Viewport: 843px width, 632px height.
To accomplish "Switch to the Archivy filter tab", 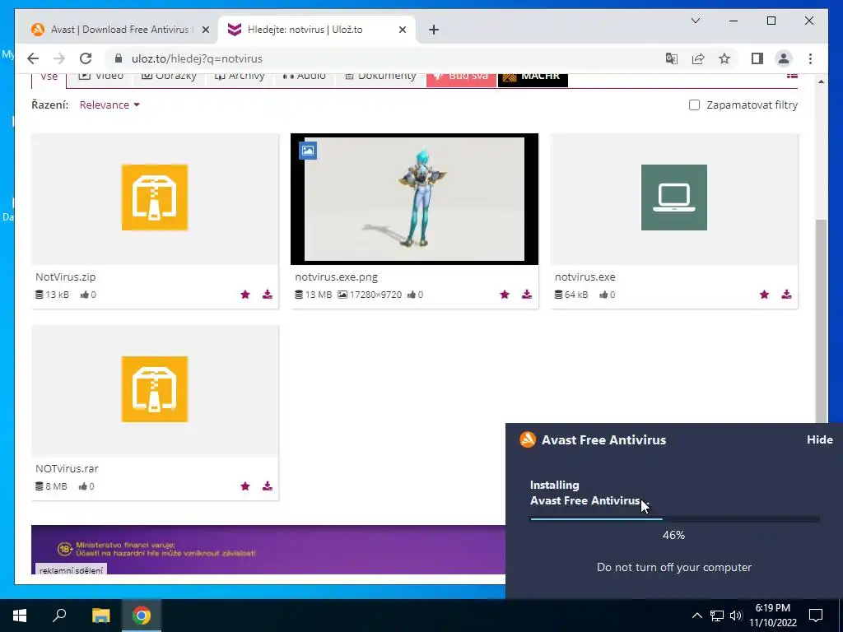I will coord(240,77).
